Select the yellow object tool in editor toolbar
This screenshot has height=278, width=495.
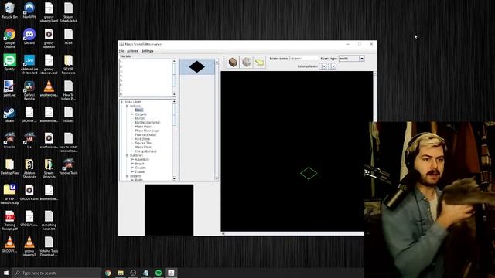click(x=260, y=63)
